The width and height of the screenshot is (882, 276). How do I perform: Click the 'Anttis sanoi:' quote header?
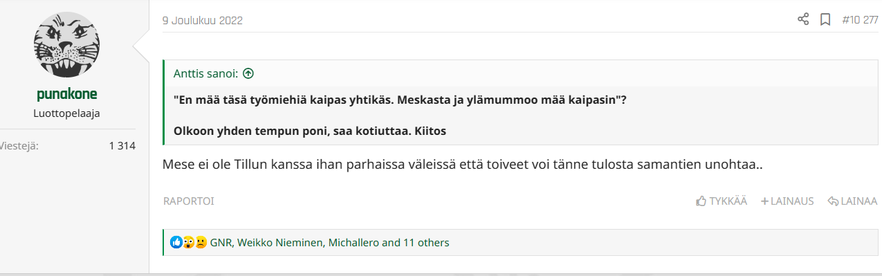(x=206, y=73)
